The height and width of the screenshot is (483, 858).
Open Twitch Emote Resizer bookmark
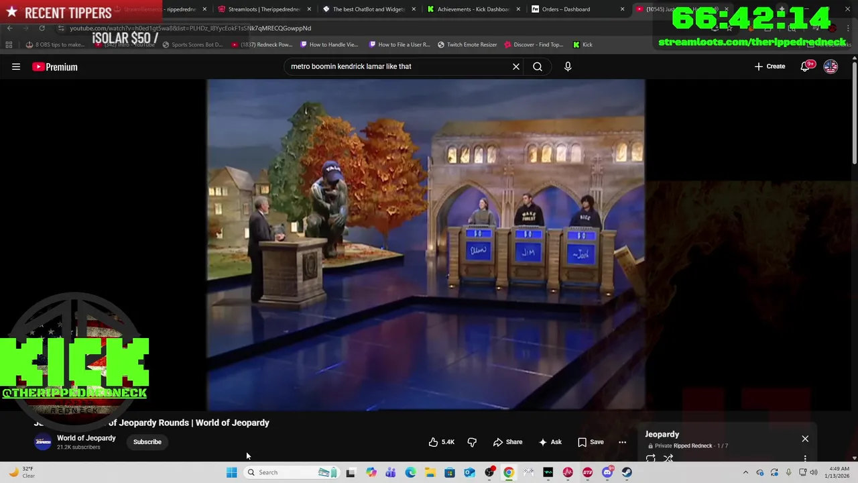(467, 45)
